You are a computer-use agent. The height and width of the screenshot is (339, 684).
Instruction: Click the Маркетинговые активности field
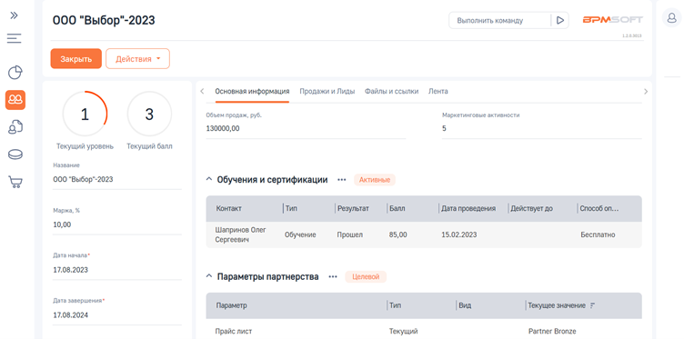[542, 128]
